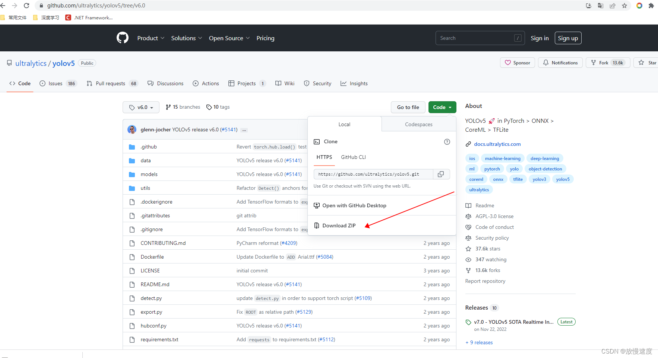
Task: Click the docs link chain icon
Action: (x=468, y=144)
